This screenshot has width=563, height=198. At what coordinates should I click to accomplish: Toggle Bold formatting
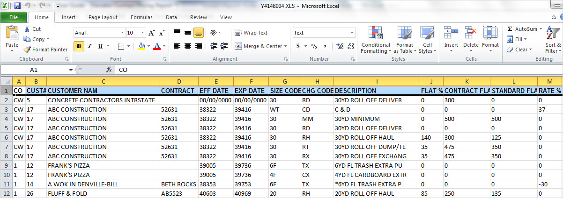[79, 46]
